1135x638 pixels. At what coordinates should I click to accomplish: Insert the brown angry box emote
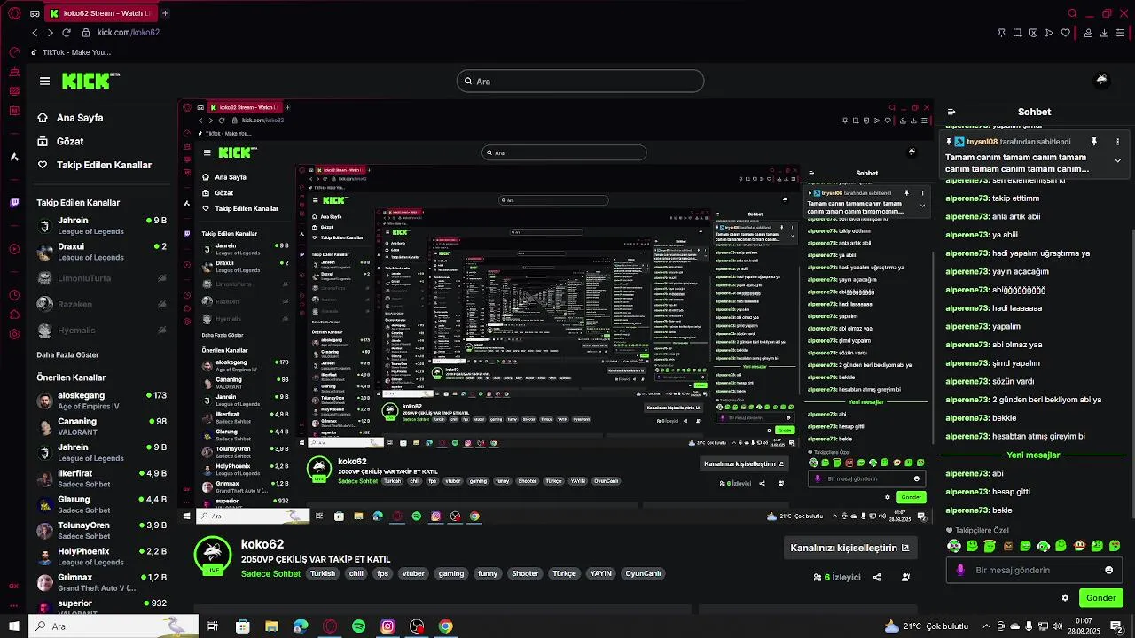point(1008,546)
